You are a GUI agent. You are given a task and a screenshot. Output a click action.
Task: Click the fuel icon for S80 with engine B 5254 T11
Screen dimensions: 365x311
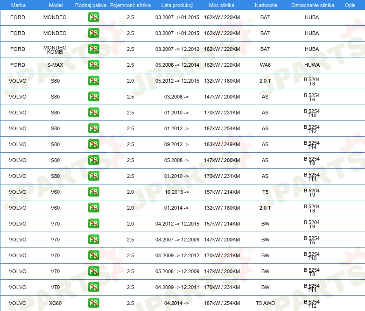coord(93,176)
